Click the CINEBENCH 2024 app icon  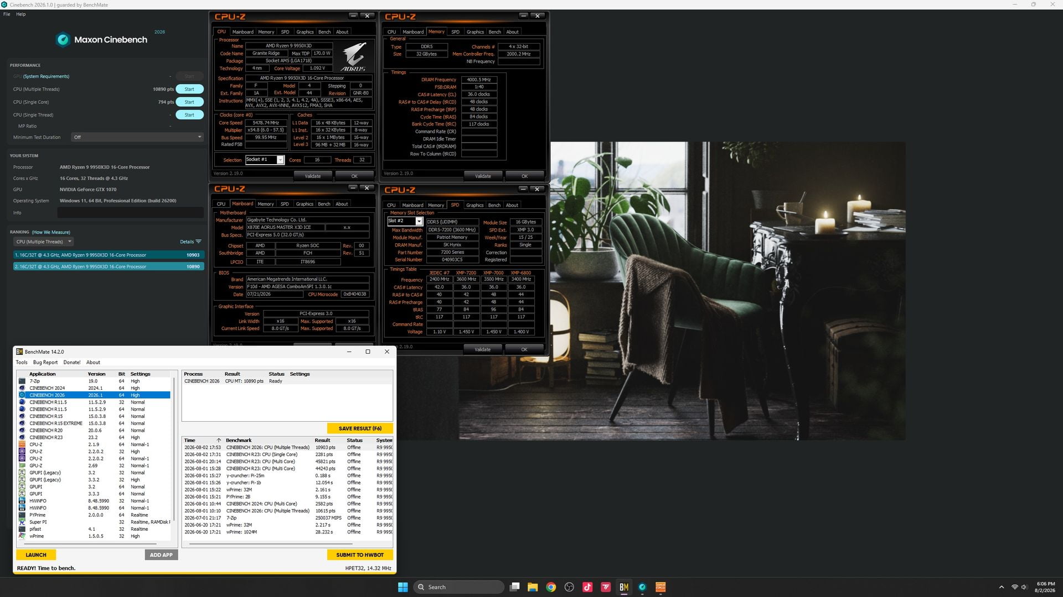pos(22,388)
